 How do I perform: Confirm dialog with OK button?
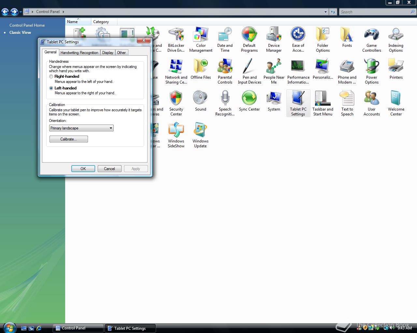click(x=83, y=169)
